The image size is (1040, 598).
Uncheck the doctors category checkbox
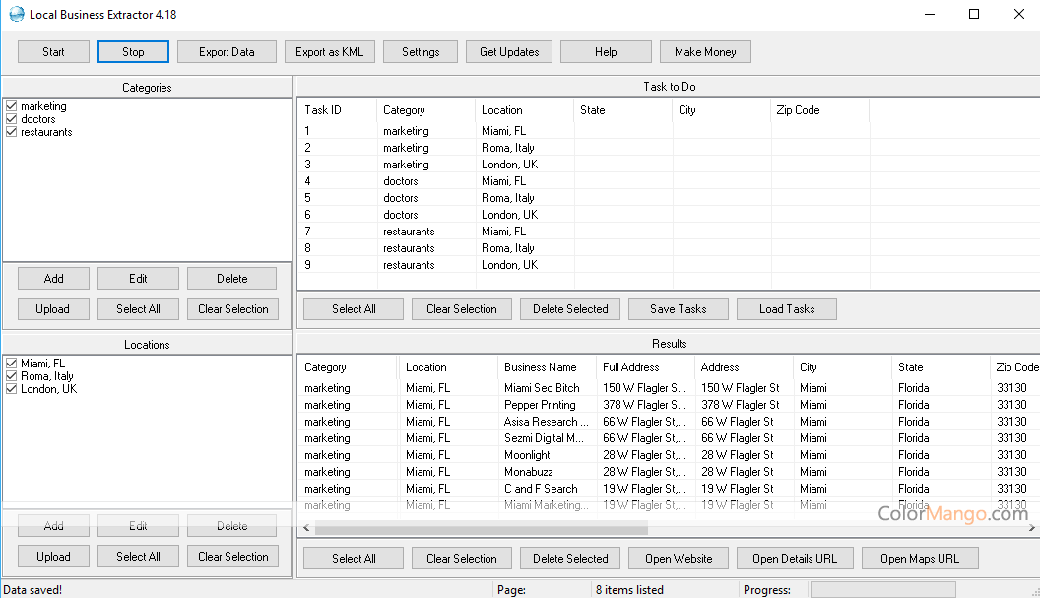(12, 119)
